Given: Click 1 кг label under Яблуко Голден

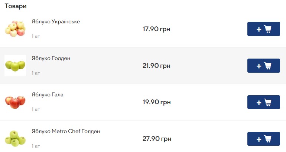Looking at the screenshot, I should (36, 73).
